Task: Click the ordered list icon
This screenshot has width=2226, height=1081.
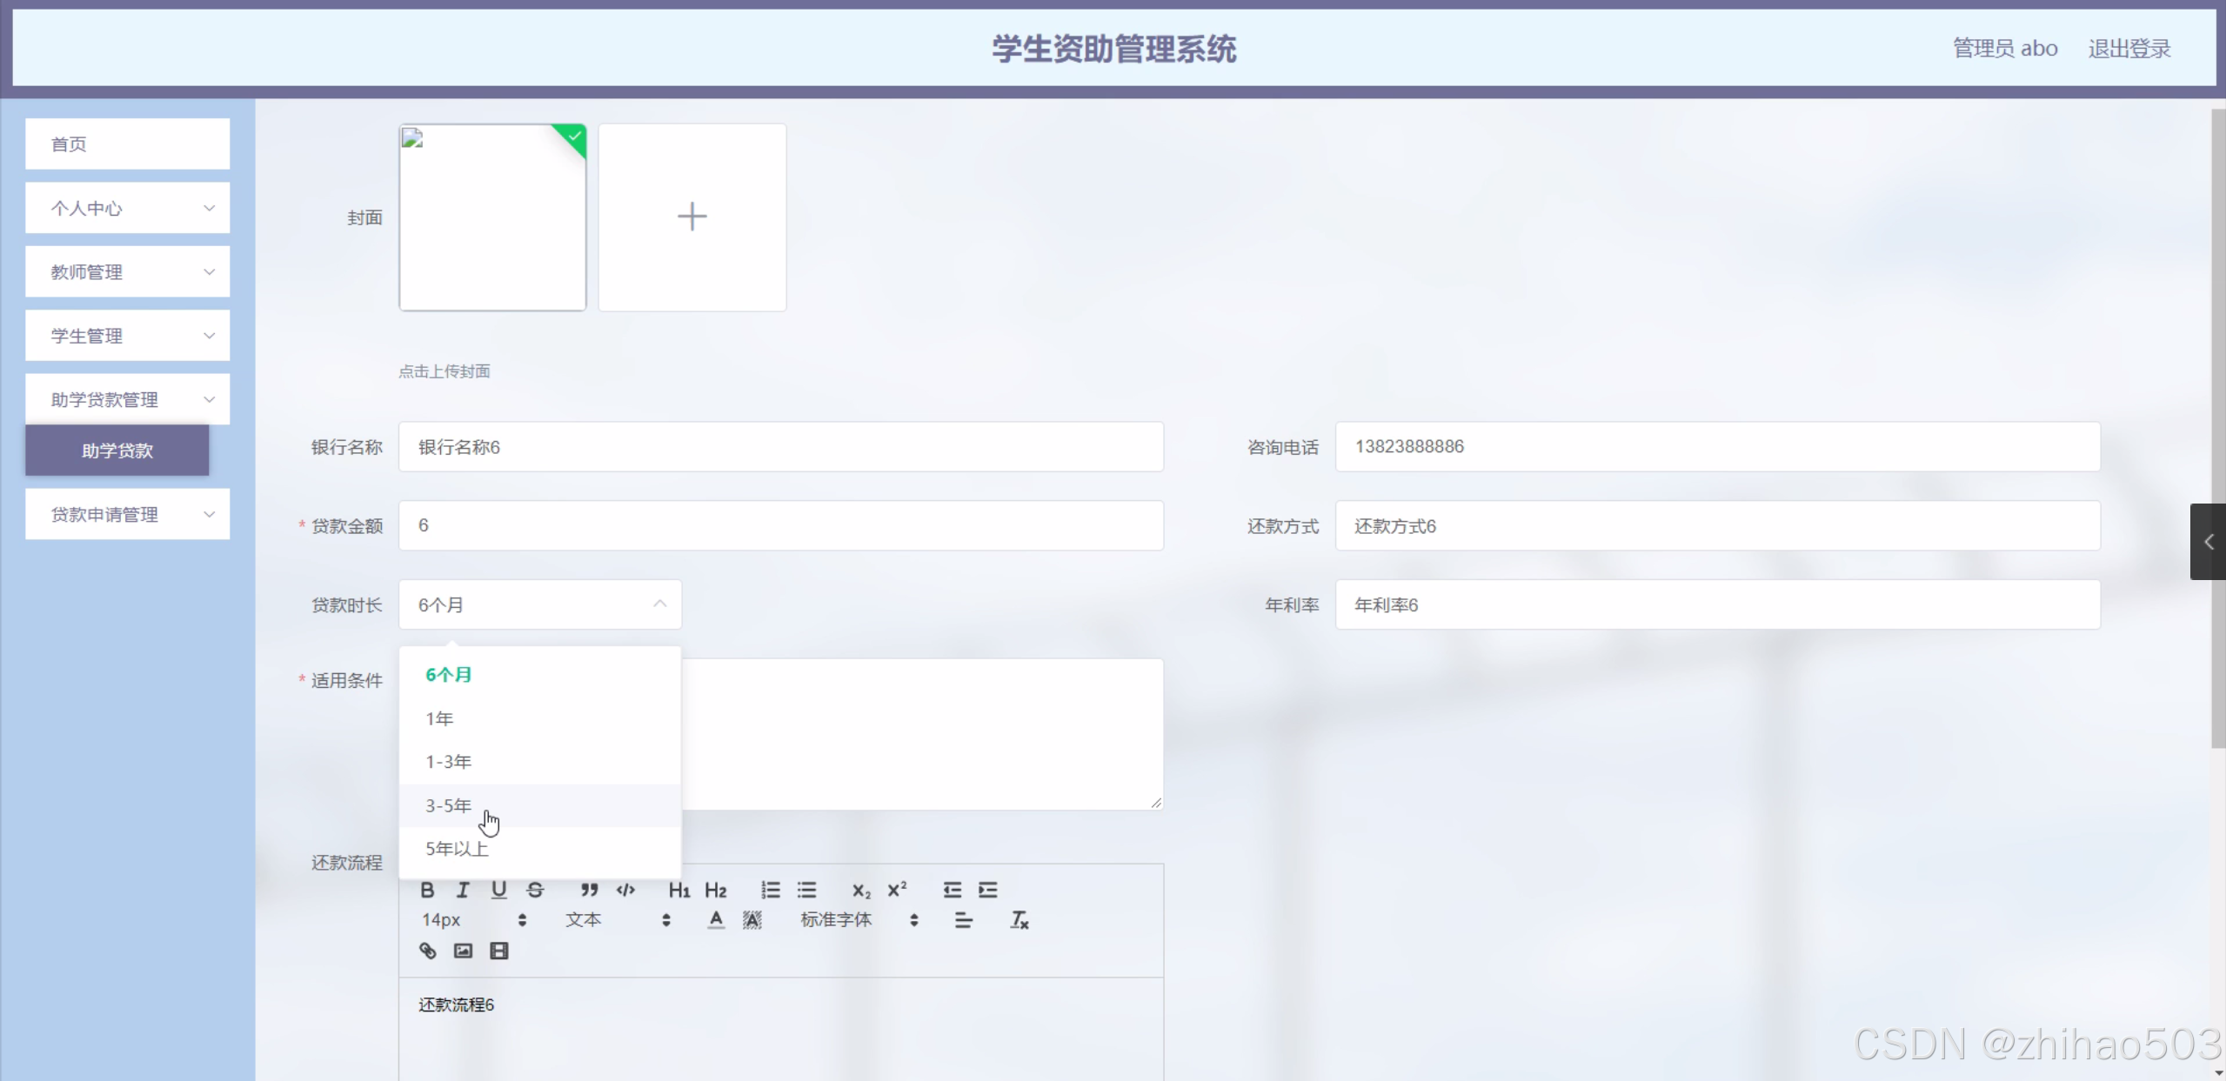Action: (x=771, y=890)
